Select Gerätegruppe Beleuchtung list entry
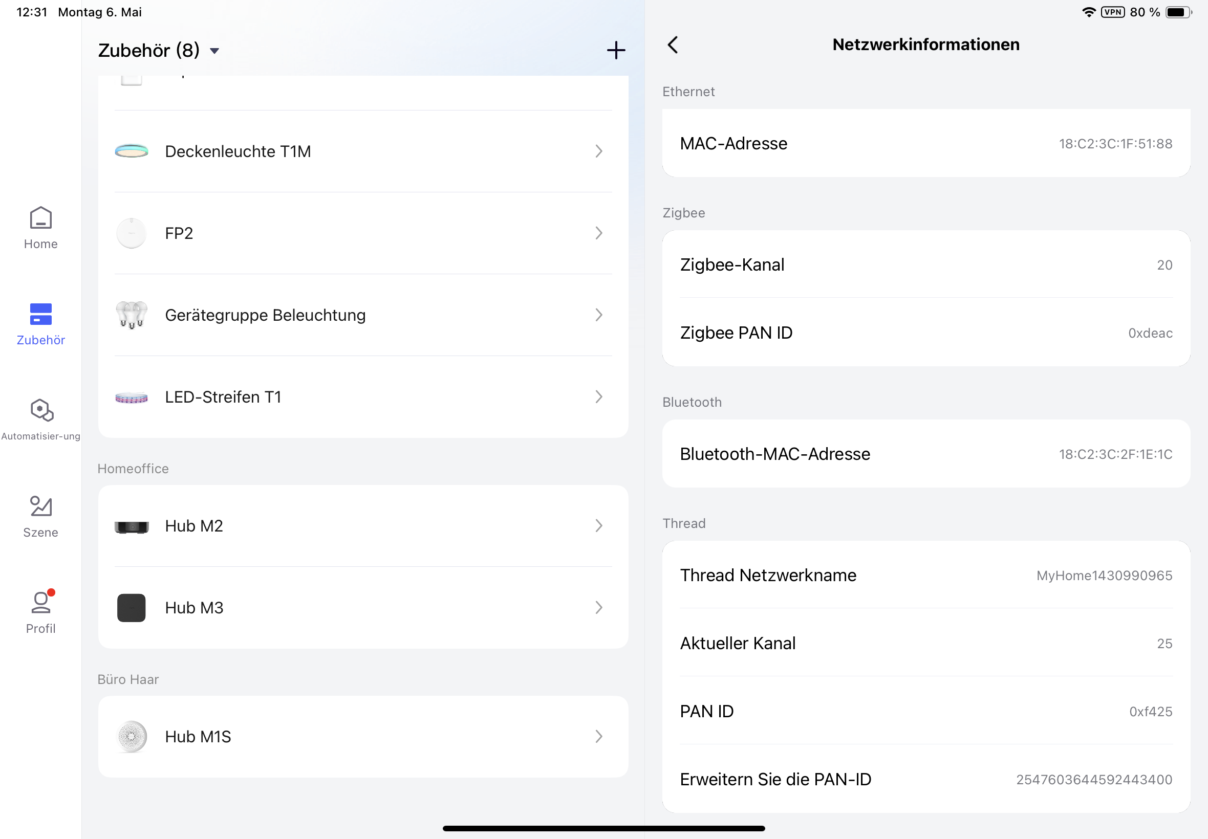 [x=265, y=315]
